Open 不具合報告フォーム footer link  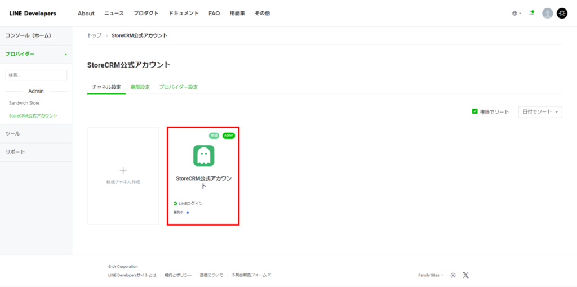pos(251,275)
